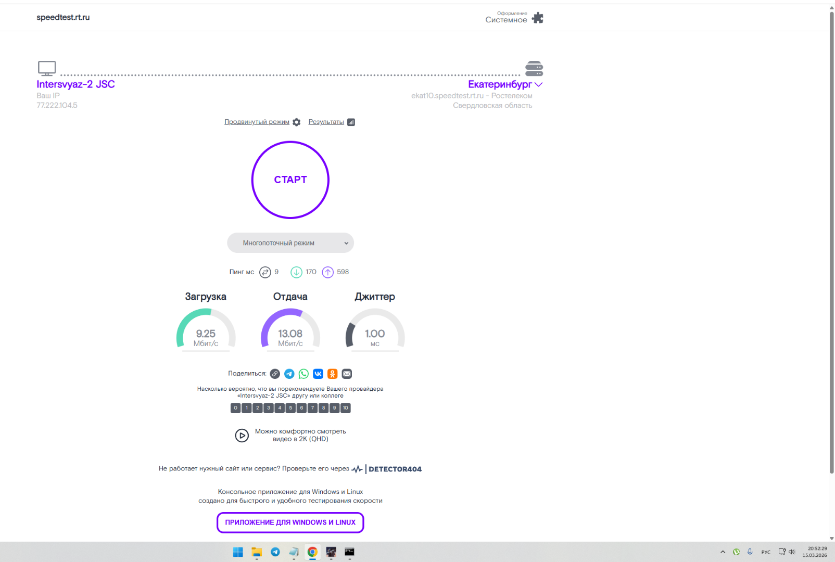Viewport: 835px width, 562px height.
Task: Share the result via VK icon
Action: 318,374
